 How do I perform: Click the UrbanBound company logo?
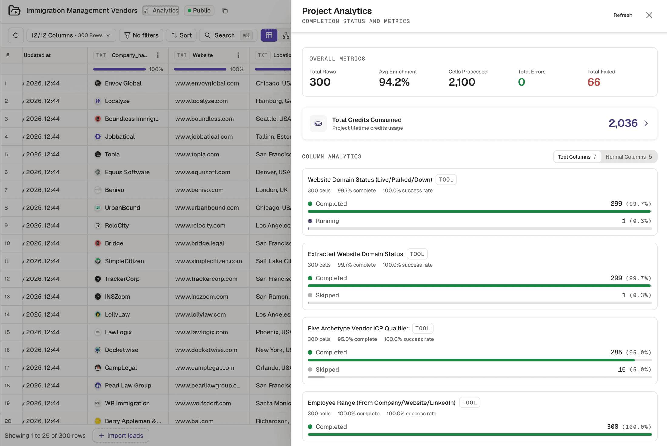[98, 208]
